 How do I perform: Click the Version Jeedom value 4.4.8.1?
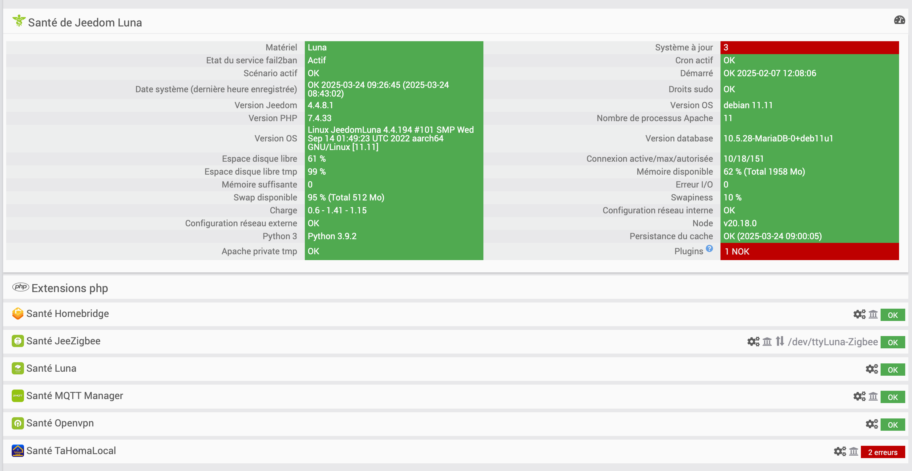pyautogui.click(x=394, y=105)
